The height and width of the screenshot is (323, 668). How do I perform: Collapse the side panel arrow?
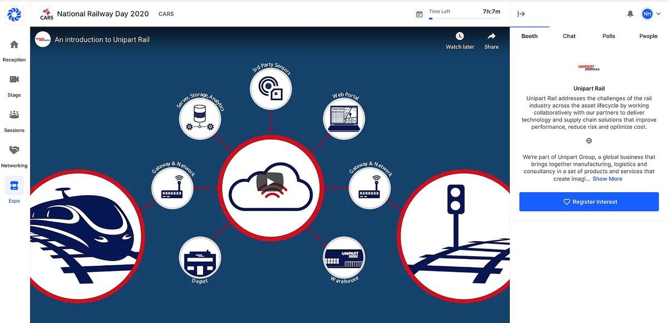(x=521, y=14)
